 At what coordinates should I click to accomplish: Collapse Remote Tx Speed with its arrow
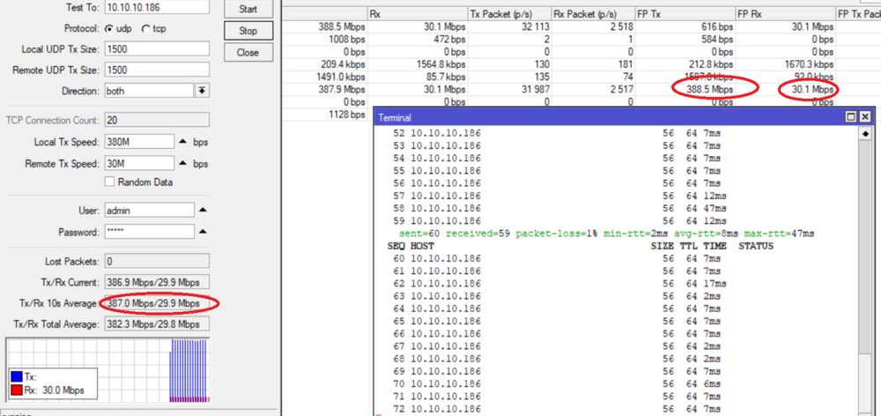(x=182, y=163)
